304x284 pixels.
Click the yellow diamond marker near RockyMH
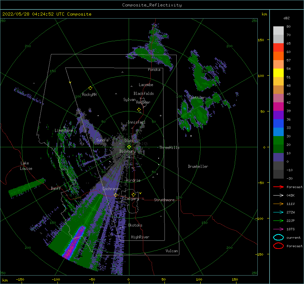pos(90,88)
